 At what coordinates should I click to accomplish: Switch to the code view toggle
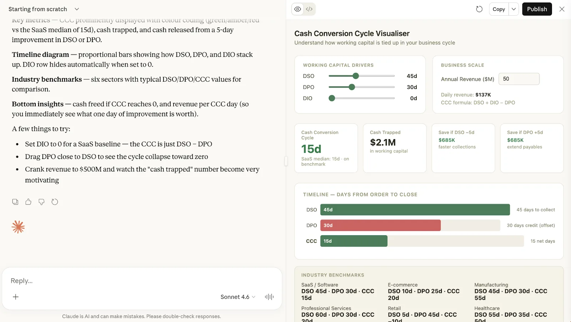click(309, 9)
